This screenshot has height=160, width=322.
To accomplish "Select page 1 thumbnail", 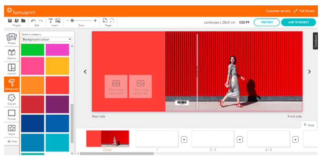I will tap(157, 139).
